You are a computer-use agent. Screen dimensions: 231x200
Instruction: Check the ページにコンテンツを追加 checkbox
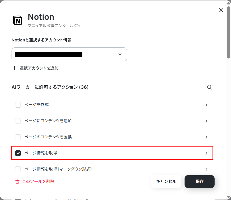tap(18, 121)
